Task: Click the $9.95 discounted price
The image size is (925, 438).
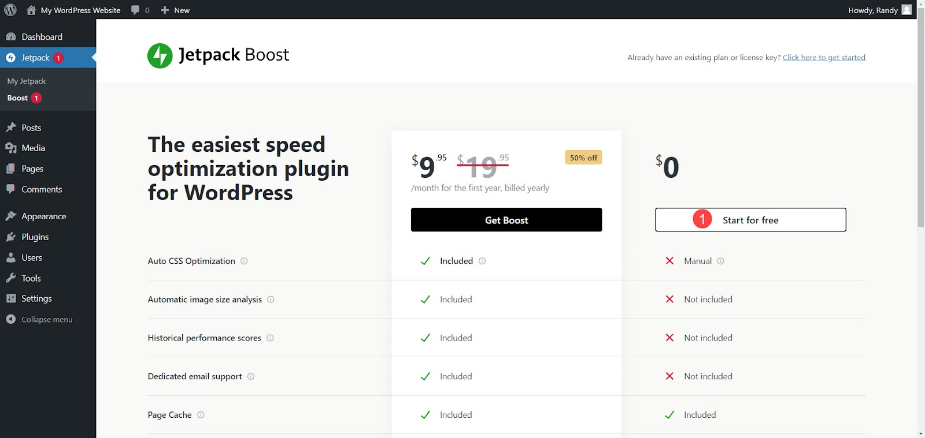Action: 429,166
